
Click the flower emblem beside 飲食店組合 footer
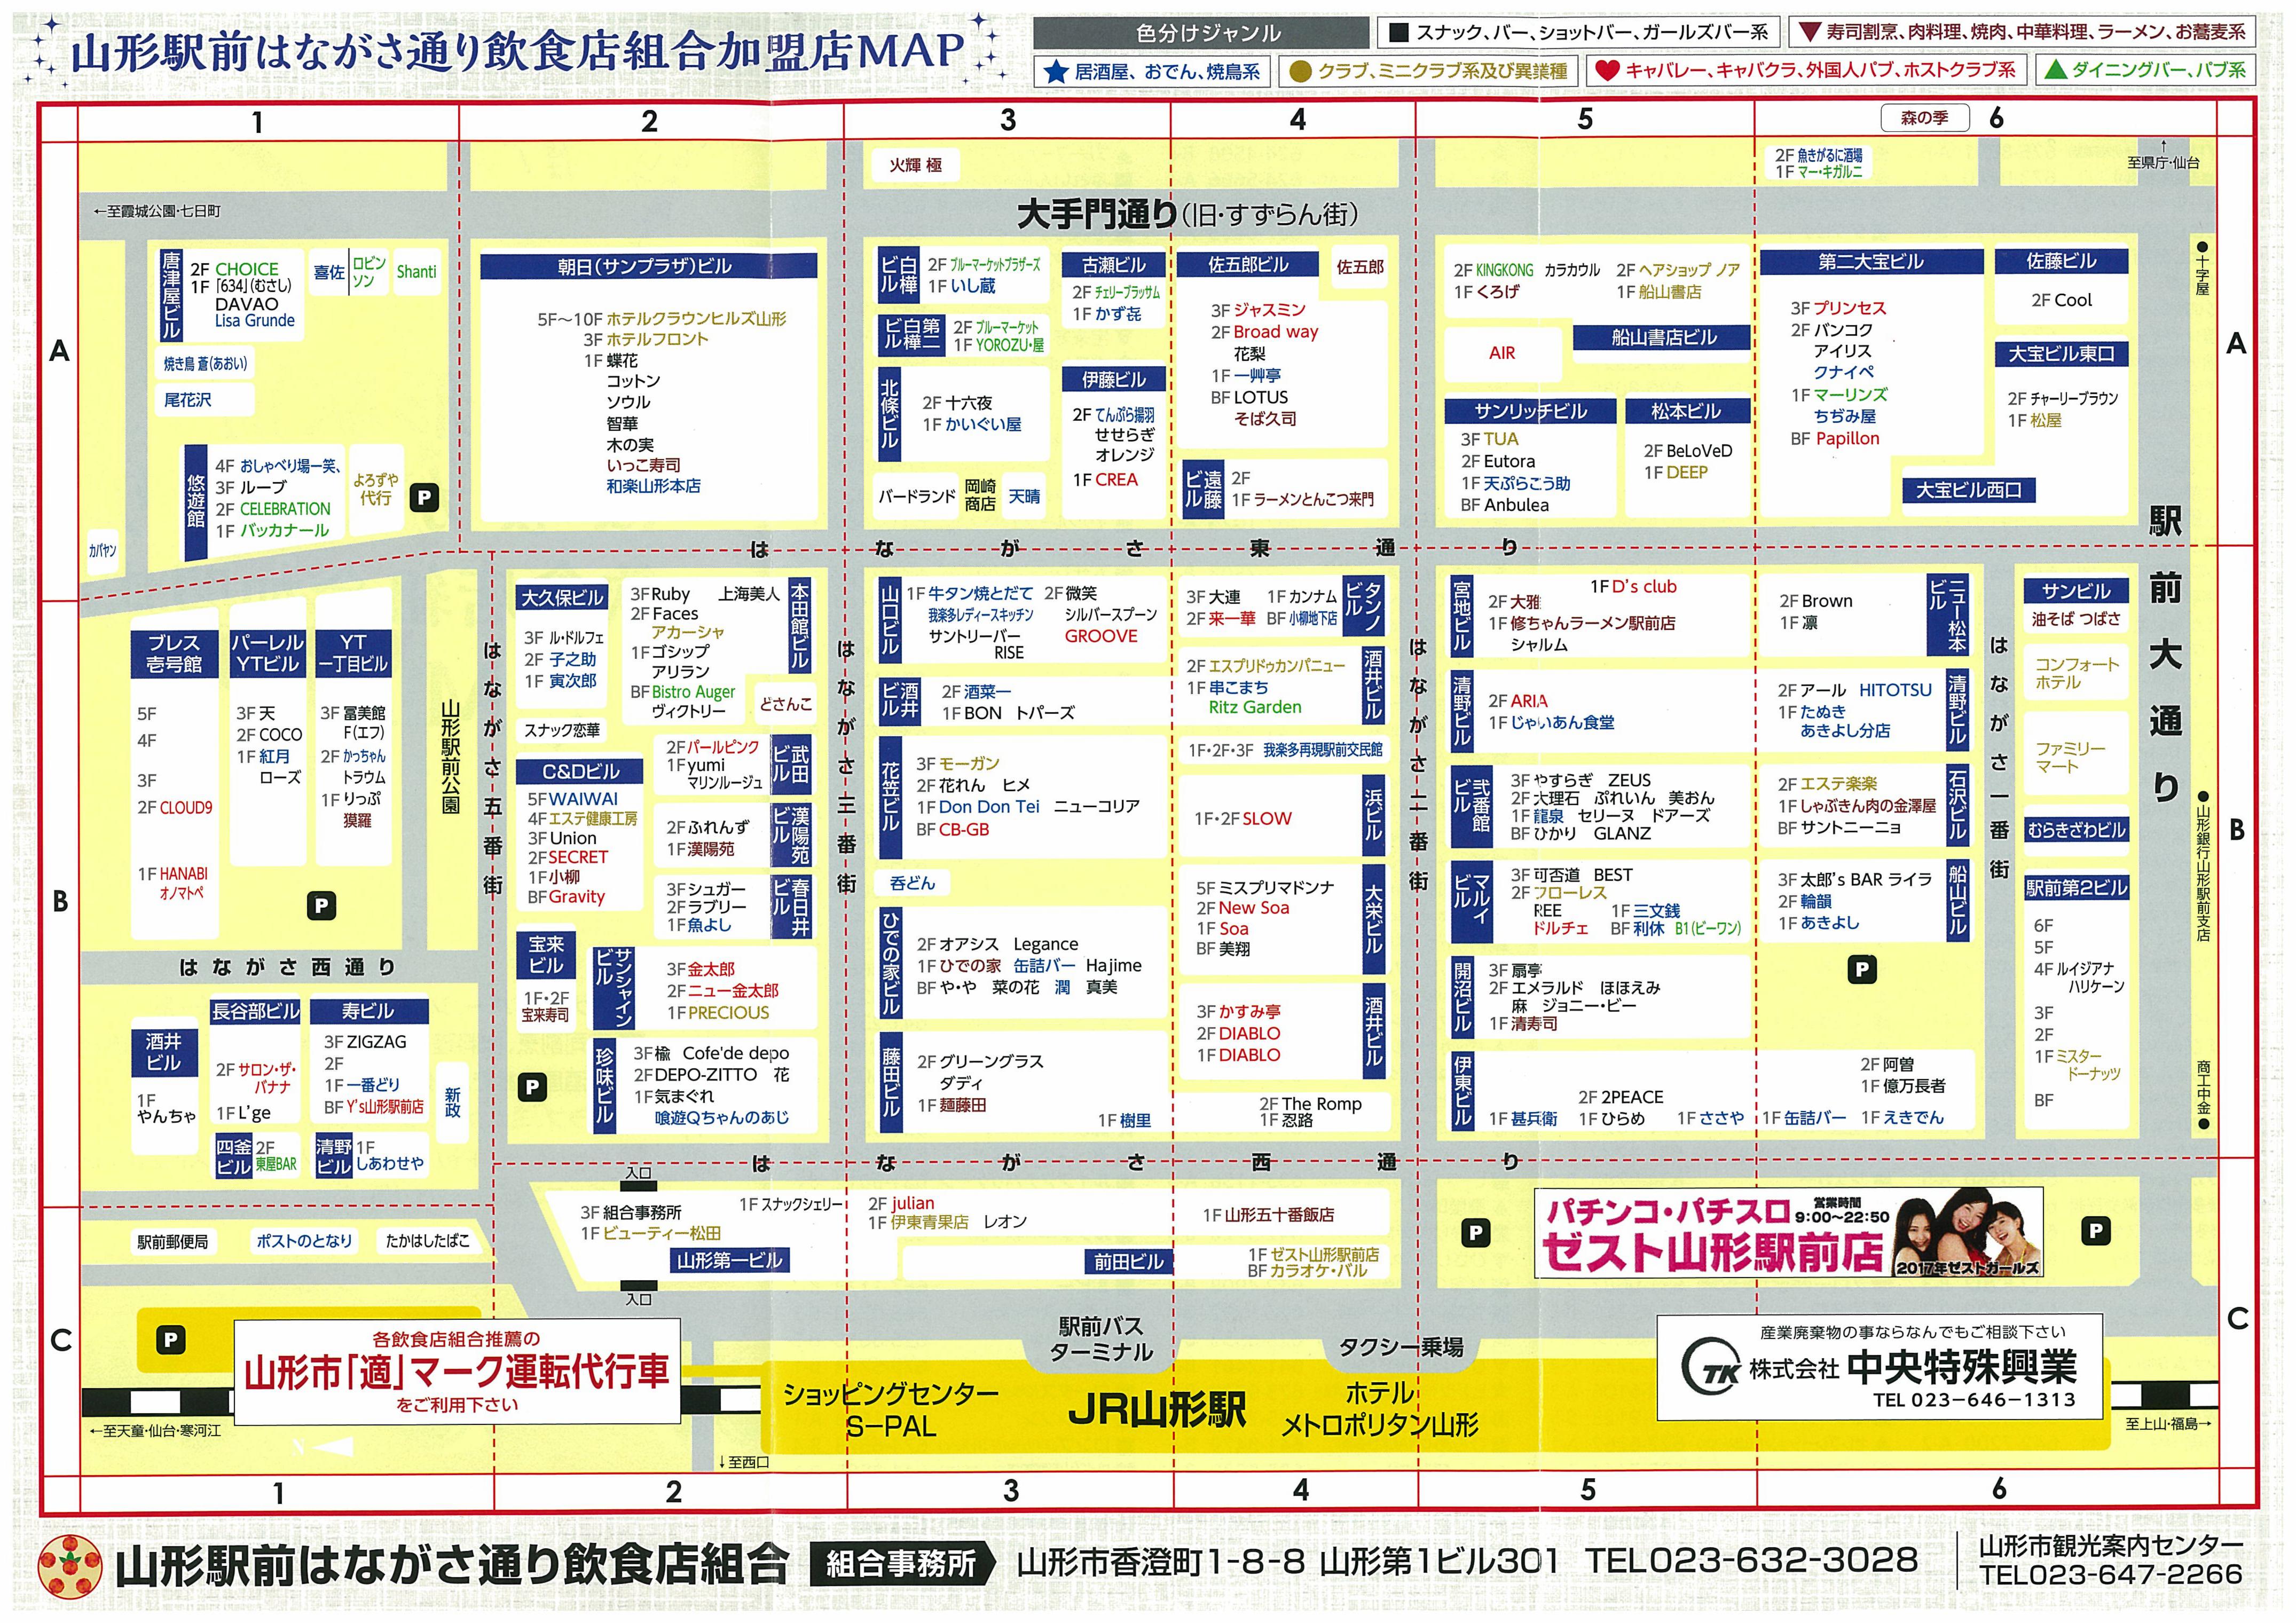(x=69, y=1566)
